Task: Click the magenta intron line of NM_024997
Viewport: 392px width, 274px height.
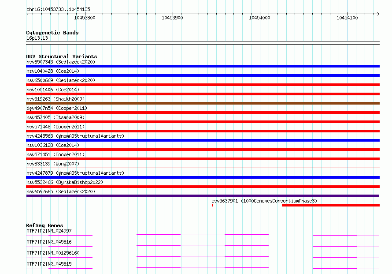Action: 203,234
